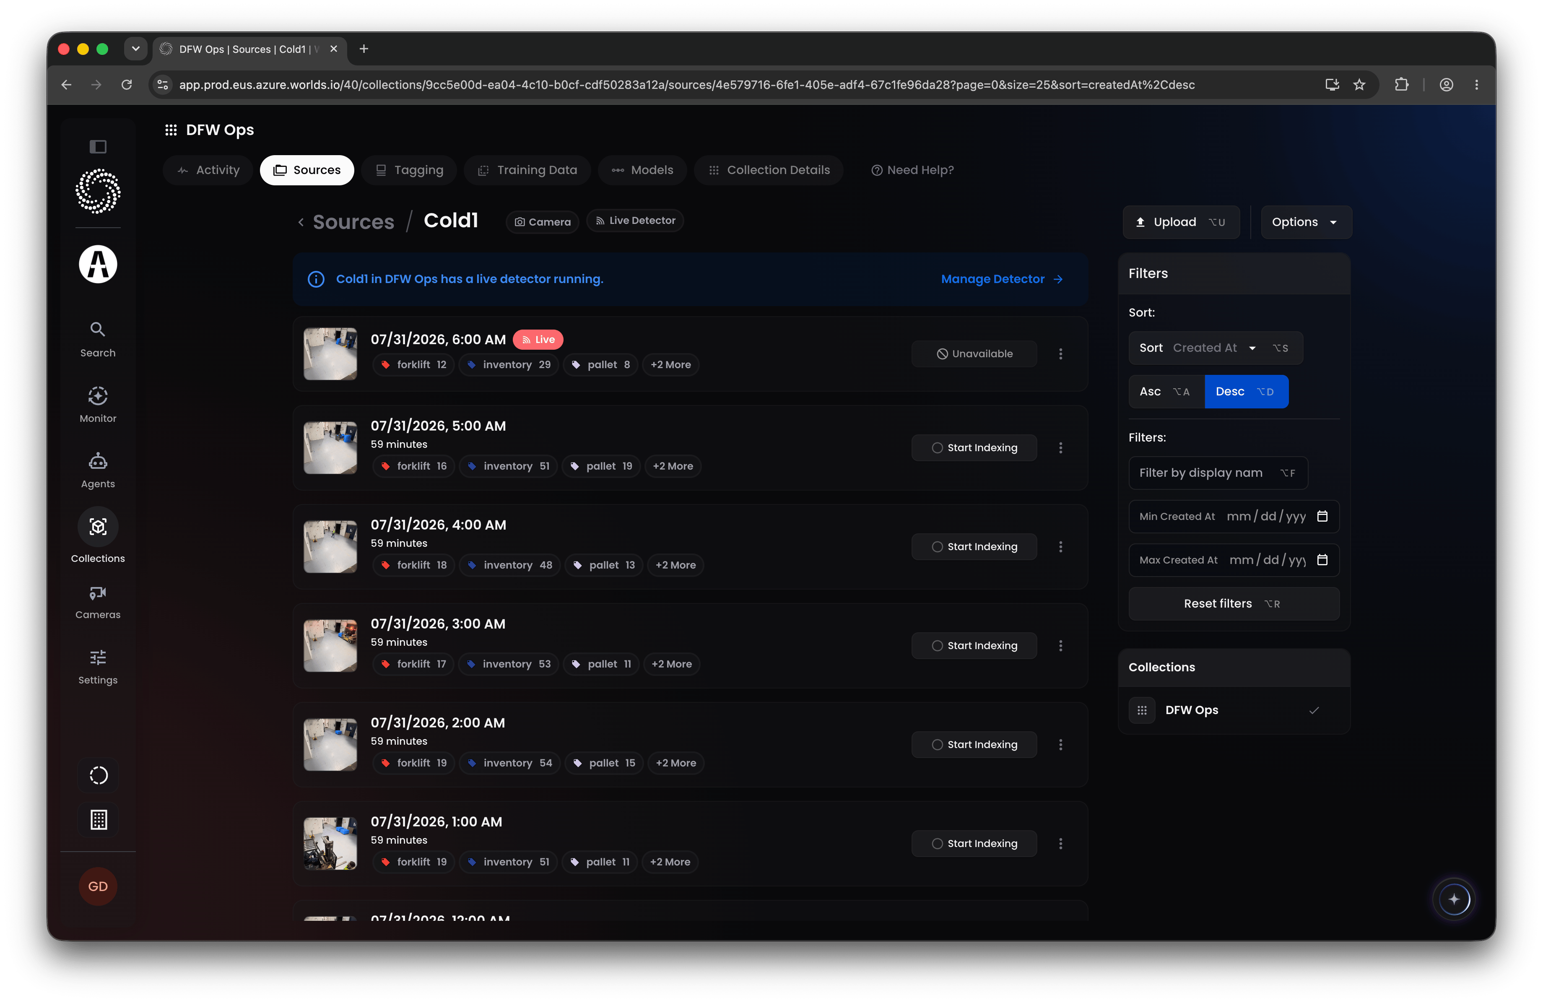
Task: Click the Camera badge next to Cold1
Action: pyautogui.click(x=543, y=222)
